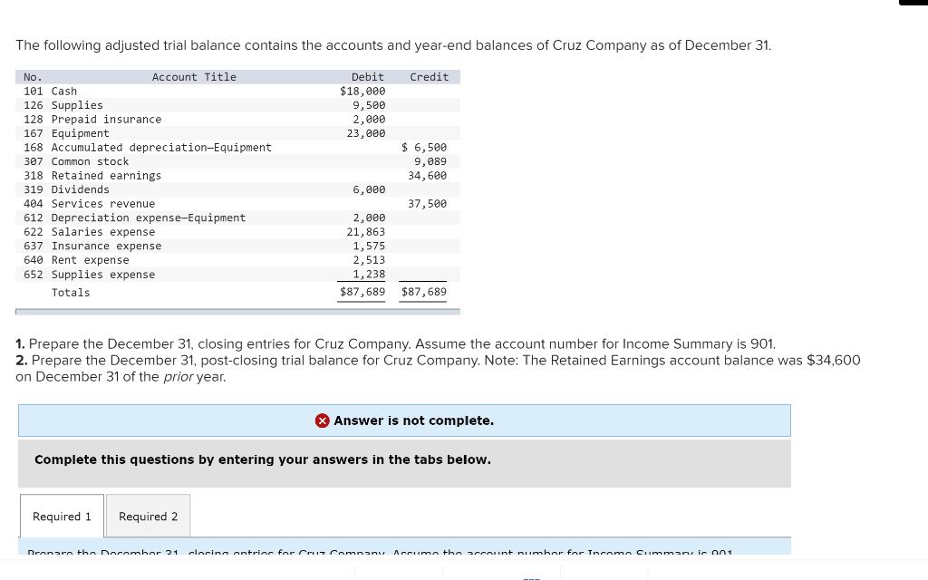Click the Common stock account label
This screenshot has width=928, height=580.
pos(90,161)
